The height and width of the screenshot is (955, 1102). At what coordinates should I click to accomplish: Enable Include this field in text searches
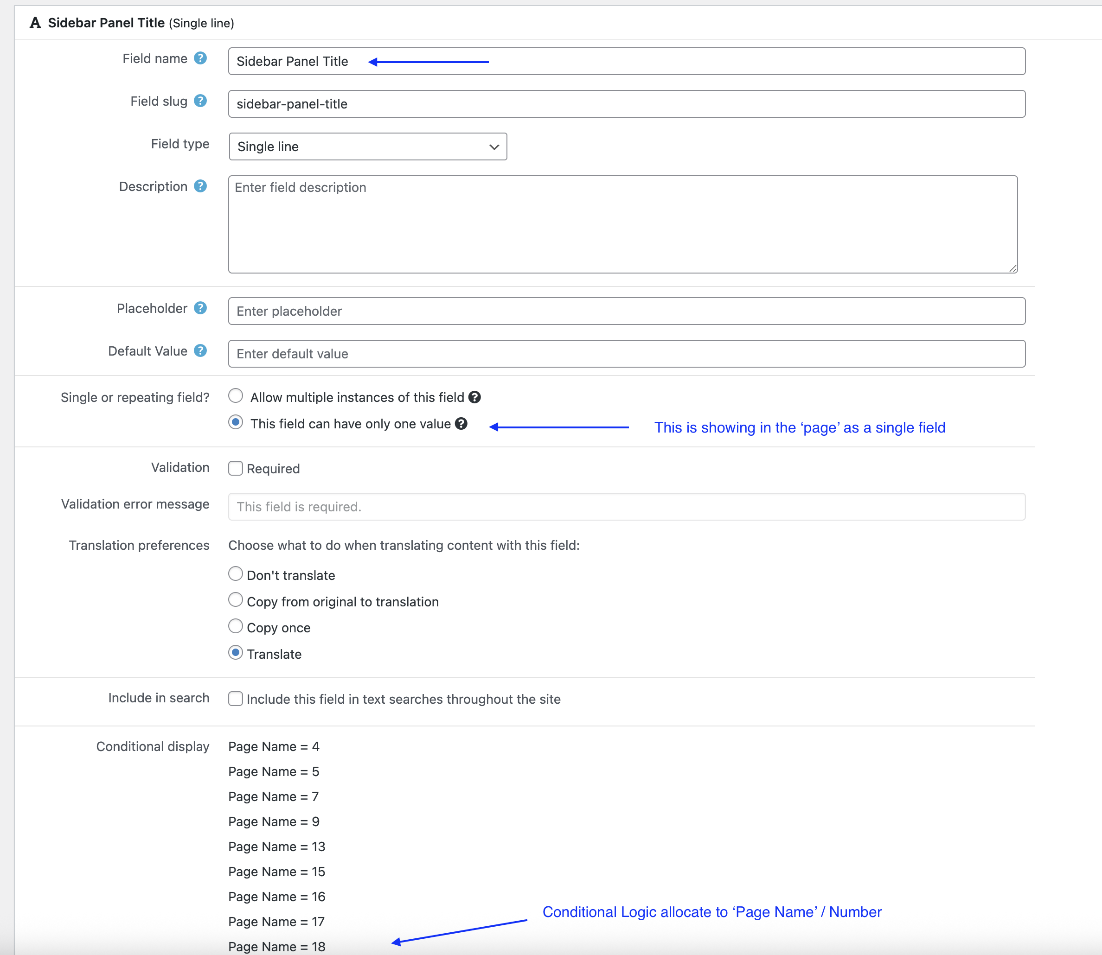tap(236, 699)
